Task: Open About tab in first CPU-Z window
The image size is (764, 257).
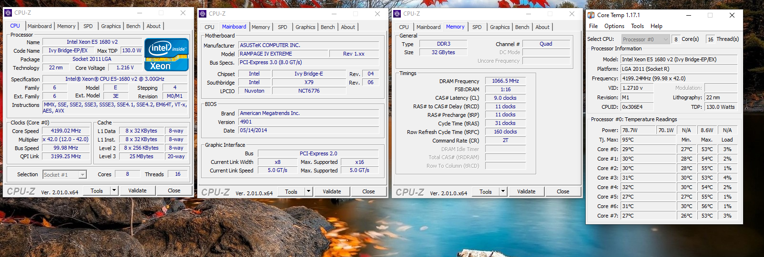Action: 153,26
